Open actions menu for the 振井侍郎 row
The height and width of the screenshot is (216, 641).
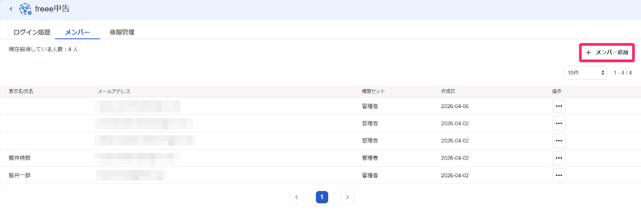click(559, 158)
